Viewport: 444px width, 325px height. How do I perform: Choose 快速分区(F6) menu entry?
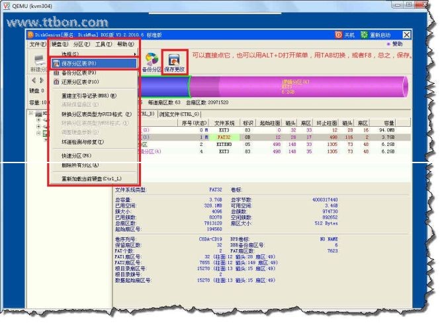coord(93,156)
